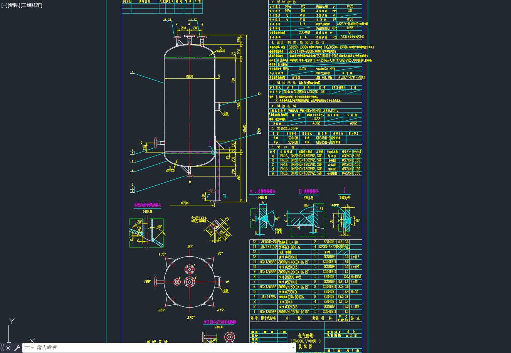
Task: Click the 90° angle label
Action: pos(190,247)
